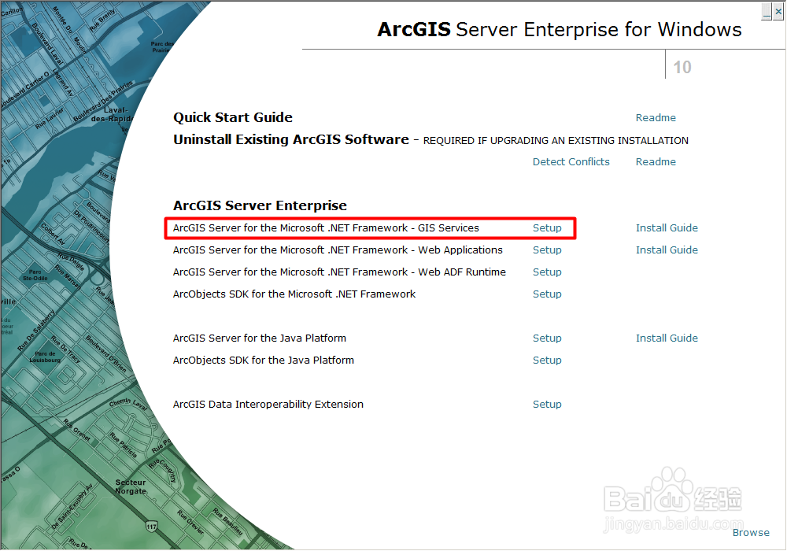Click 'ArcGIS Data Interoperability Extension' text
Screen dimensions: 787x551
pyautogui.click(x=268, y=405)
